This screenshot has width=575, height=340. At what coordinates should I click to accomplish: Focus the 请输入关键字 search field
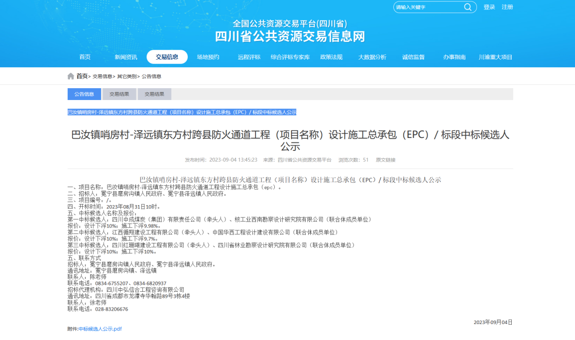pyautogui.click(x=428, y=7)
